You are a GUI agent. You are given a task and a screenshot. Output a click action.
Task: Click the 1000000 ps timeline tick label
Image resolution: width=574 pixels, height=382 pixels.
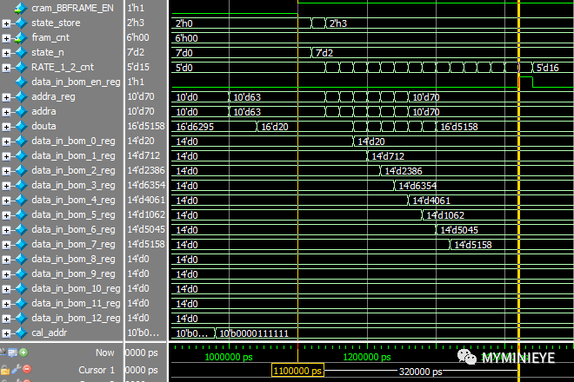[229, 357]
